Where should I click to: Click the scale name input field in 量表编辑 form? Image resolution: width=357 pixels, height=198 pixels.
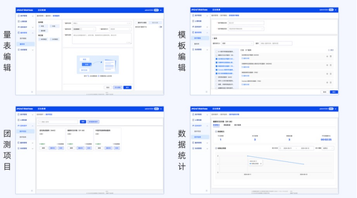point(102,23)
